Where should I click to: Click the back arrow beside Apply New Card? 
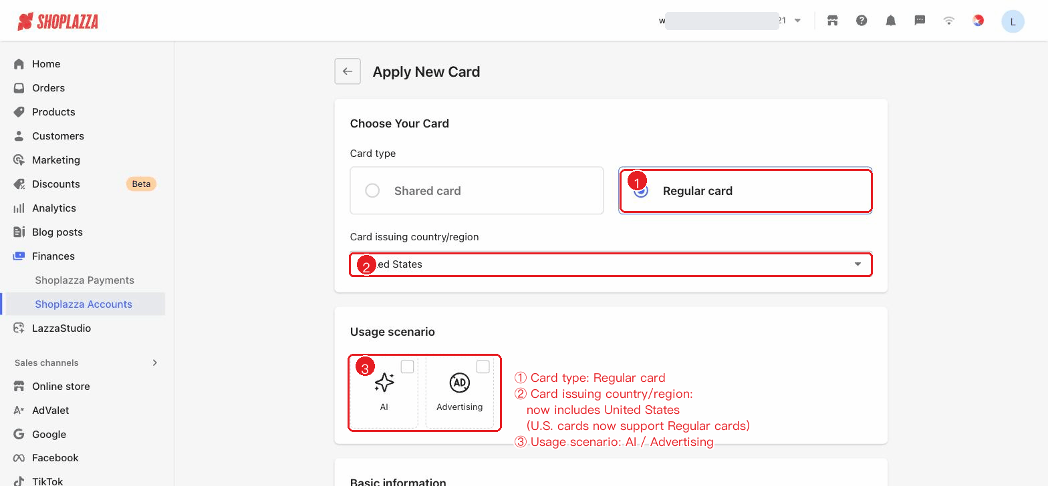click(348, 71)
